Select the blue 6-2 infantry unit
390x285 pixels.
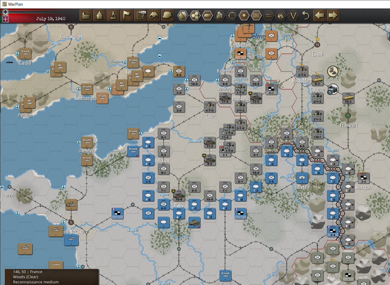pyautogui.click(x=148, y=142)
